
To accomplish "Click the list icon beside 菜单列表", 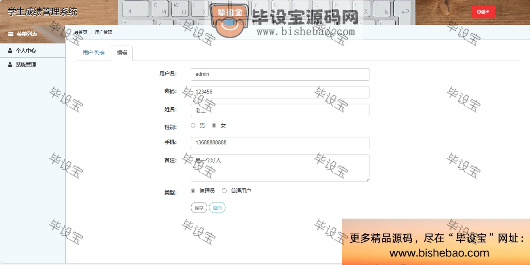I will pos(11,34).
